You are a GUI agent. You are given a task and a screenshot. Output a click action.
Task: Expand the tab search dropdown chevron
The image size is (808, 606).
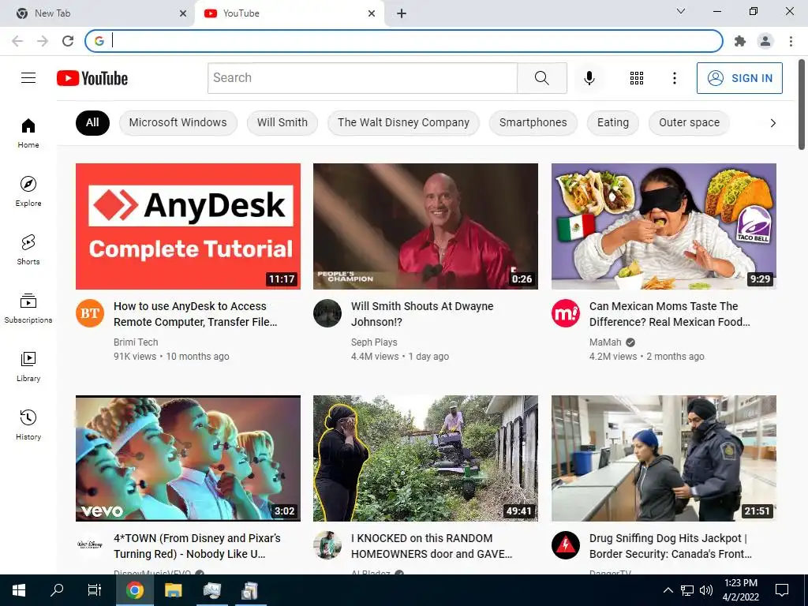pos(681,11)
